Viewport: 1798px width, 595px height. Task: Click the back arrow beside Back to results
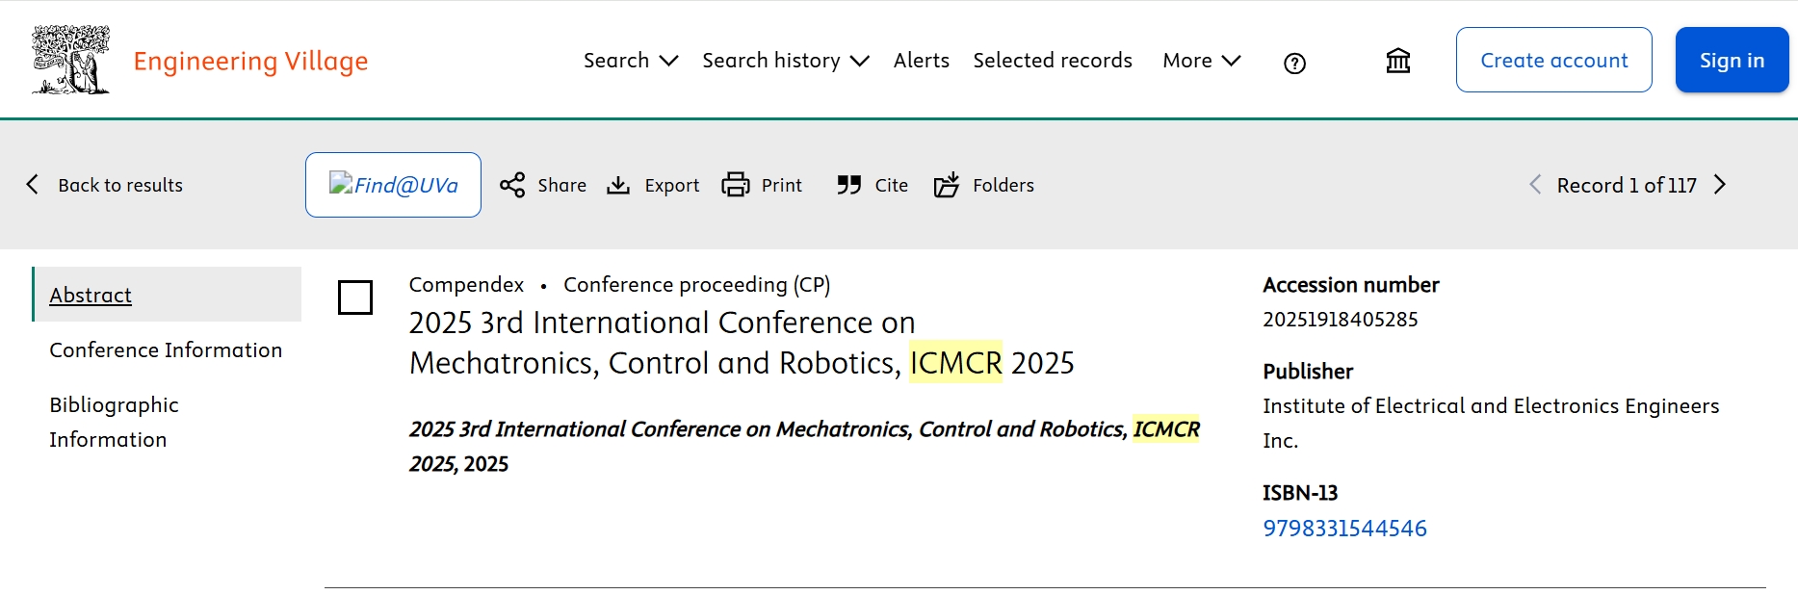tap(33, 184)
